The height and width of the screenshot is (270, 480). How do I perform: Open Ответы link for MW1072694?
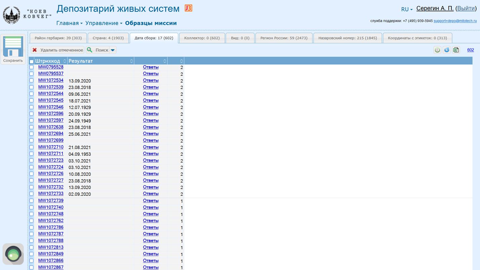click(150, 134)
